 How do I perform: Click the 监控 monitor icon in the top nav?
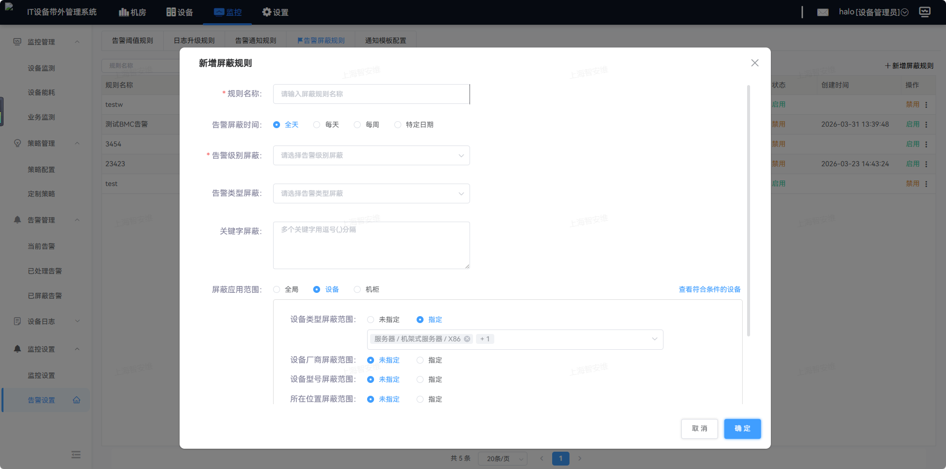pyautogui.click(x=219, y=12)
